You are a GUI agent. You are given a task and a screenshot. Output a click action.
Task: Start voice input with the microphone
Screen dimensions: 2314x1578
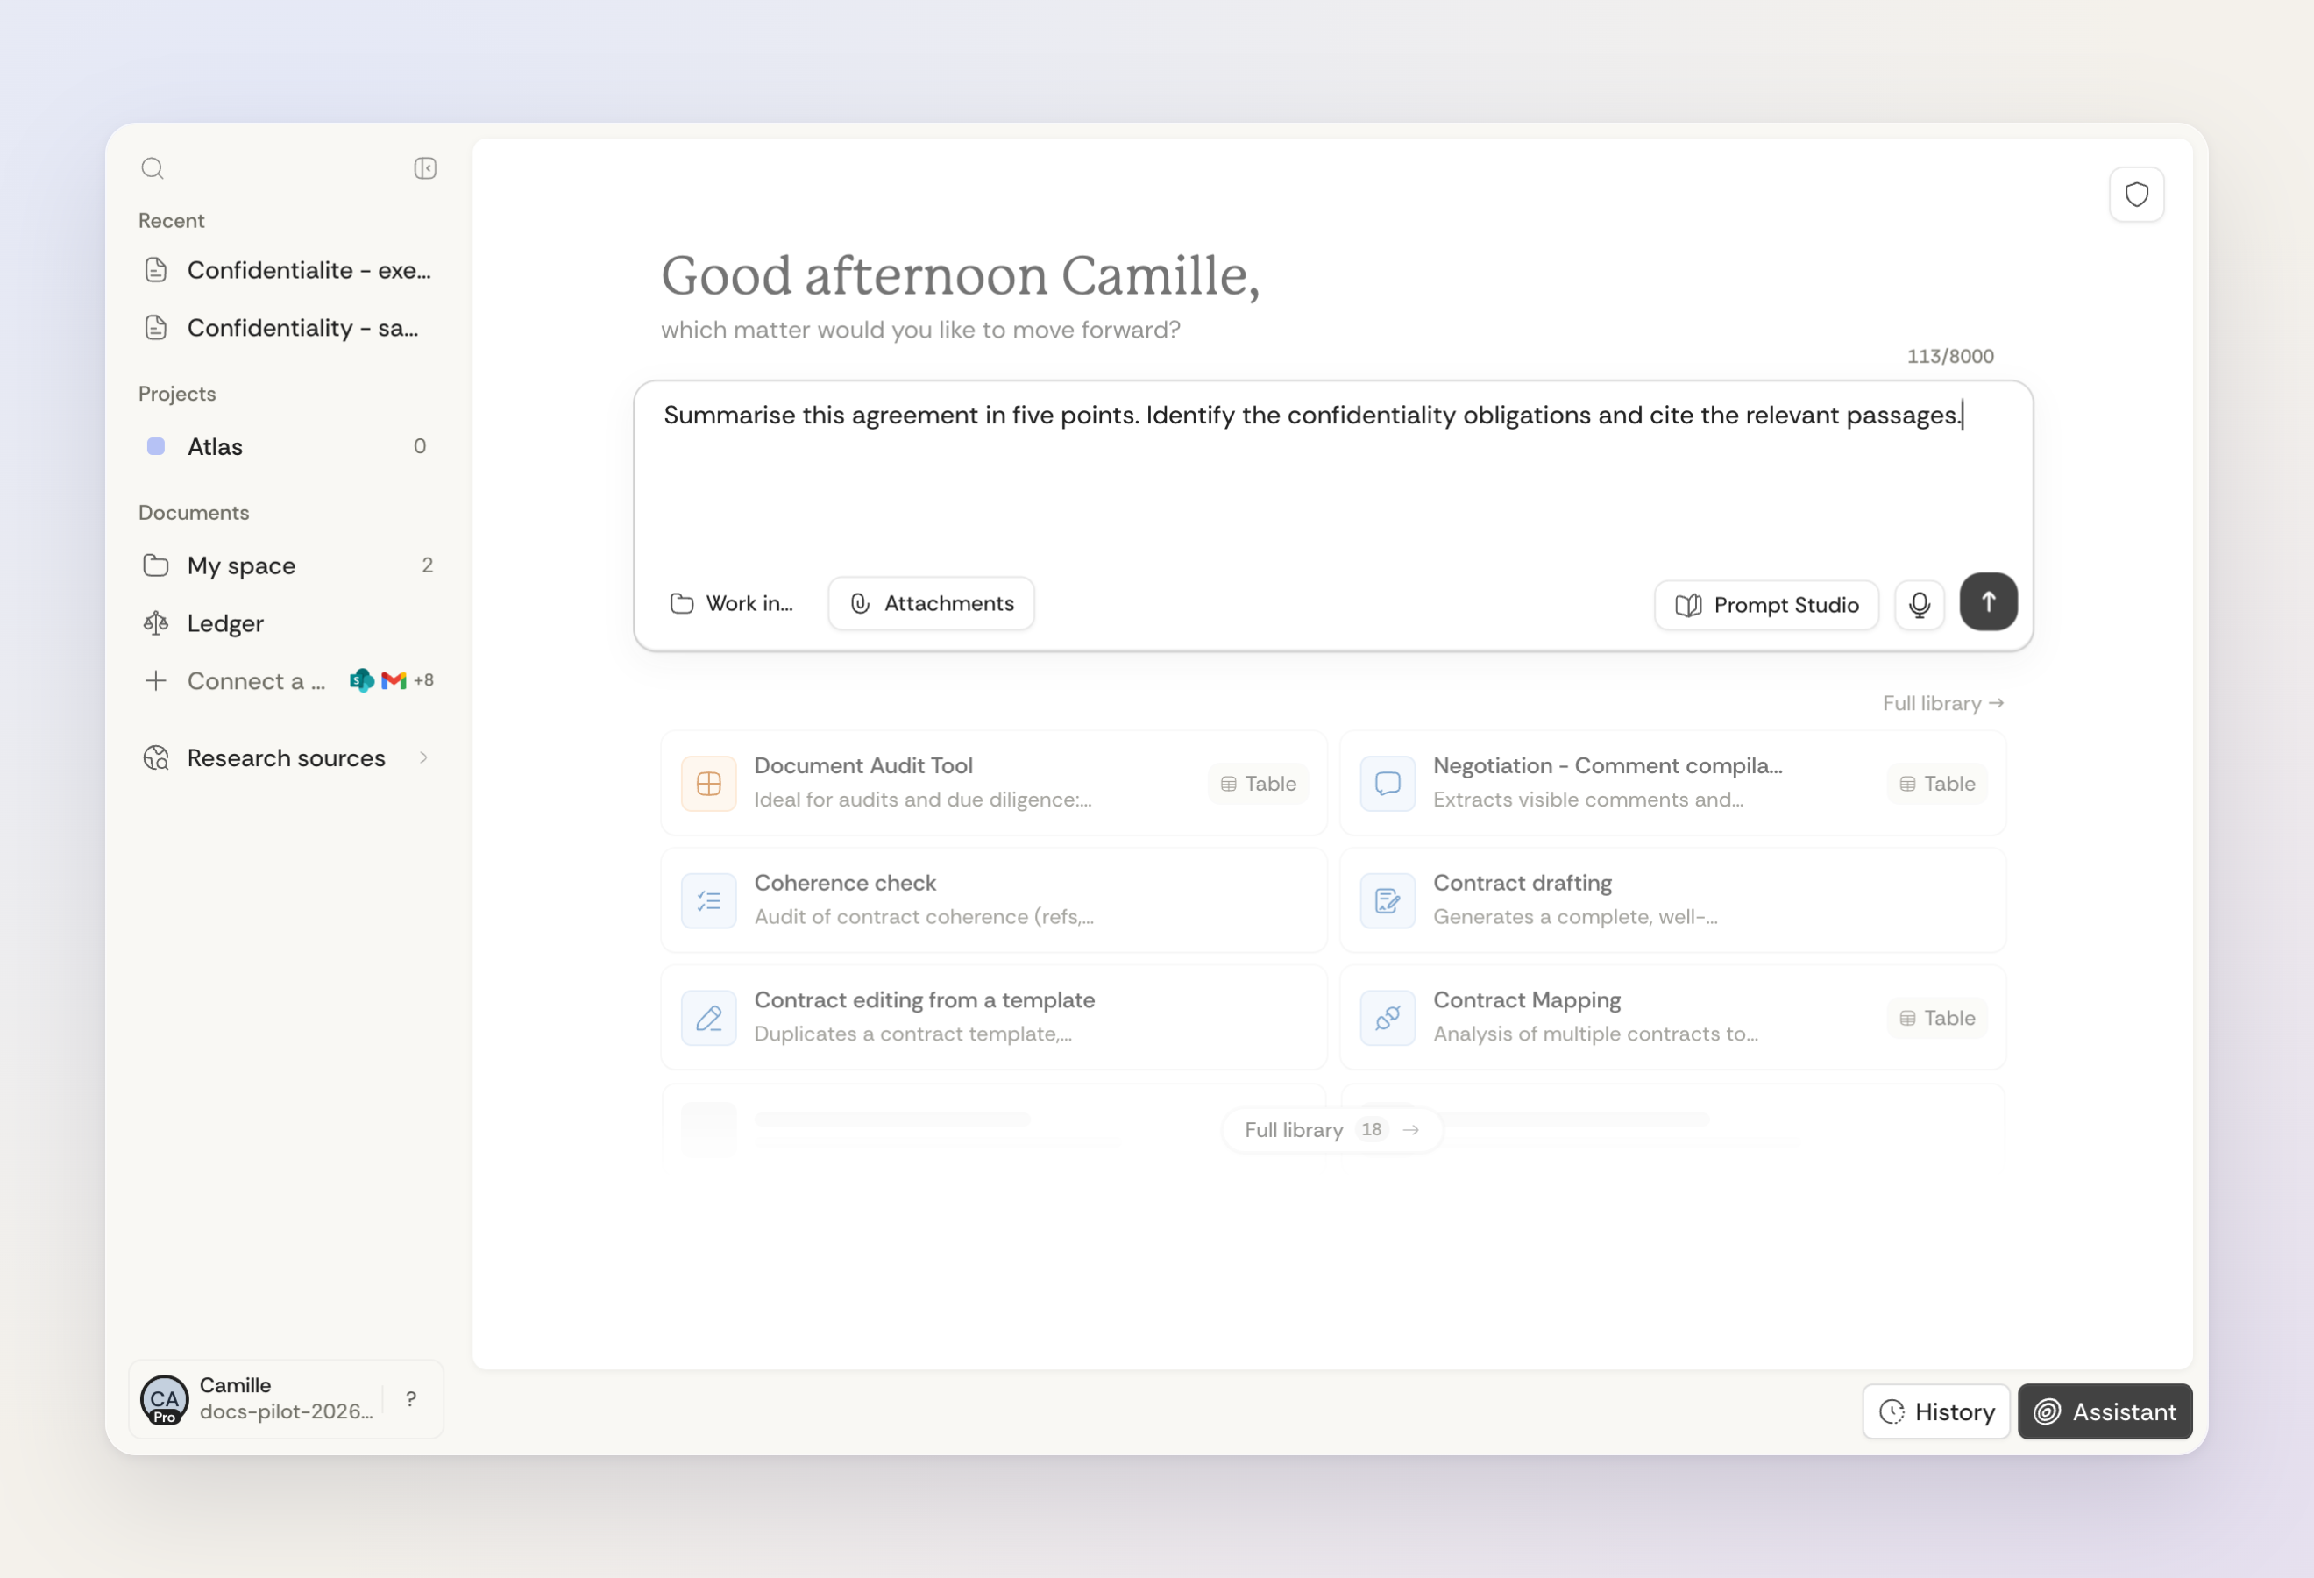(1919, 604)
